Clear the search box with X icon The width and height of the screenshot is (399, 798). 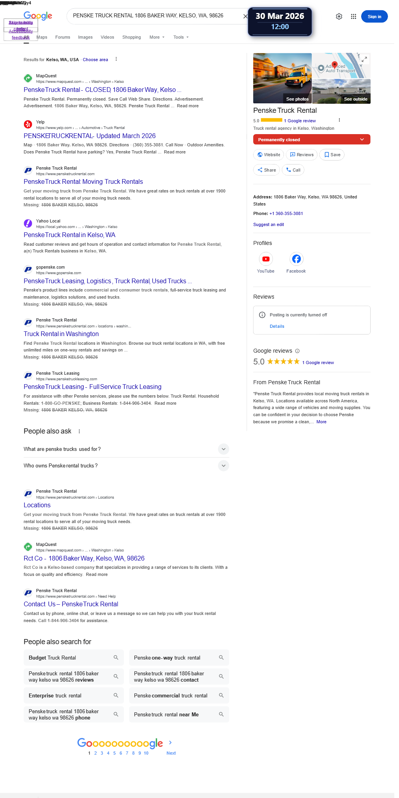245,16
